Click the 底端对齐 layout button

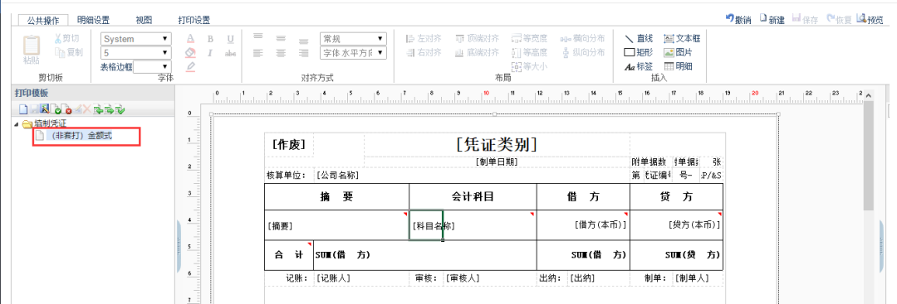point(477,53)
